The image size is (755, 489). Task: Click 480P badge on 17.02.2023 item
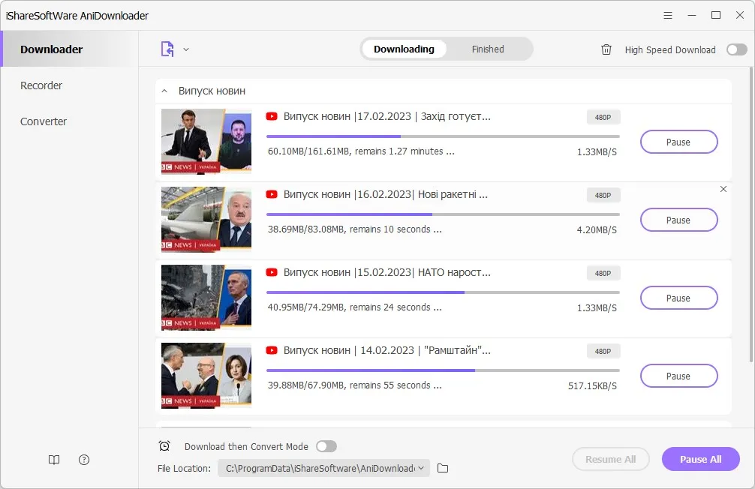click(x=603, y=117)
